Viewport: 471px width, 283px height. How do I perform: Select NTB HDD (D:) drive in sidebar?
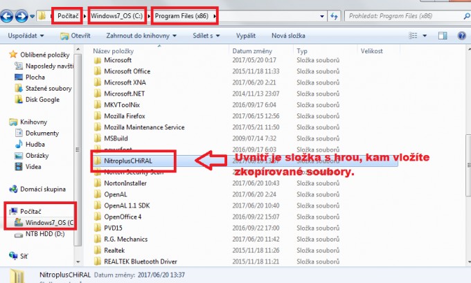point(39,234)
